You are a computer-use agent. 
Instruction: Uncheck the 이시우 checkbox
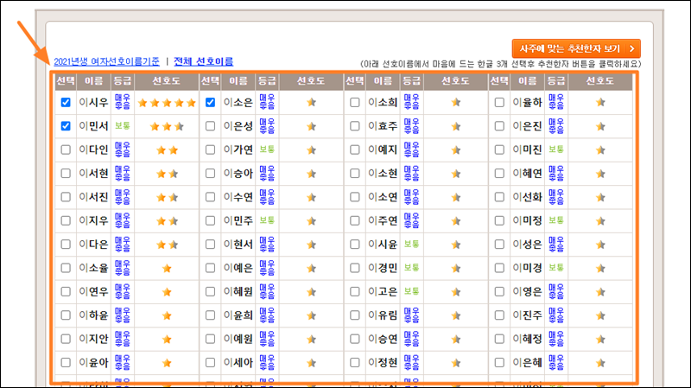click(x=66, y=102)
